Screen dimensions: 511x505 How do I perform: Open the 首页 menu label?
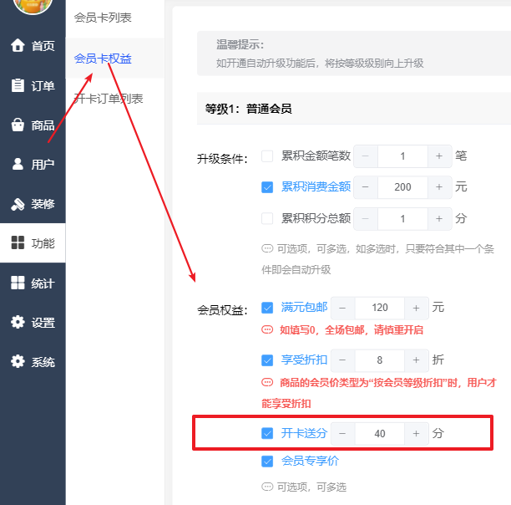(43, 46)
